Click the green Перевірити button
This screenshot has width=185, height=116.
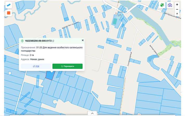pos(67,66)
